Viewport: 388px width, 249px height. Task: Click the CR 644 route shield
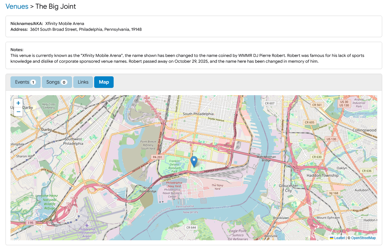point(191,227)
